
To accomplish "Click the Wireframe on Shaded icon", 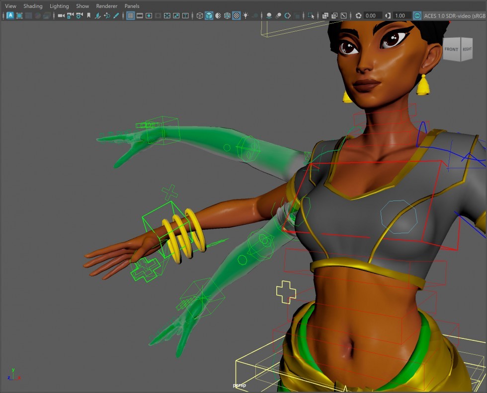I will [227, 15].
